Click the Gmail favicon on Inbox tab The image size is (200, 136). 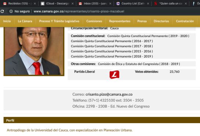coord(80,4)
